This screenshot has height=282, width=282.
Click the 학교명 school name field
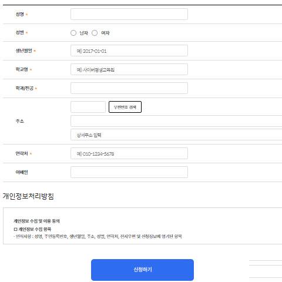[129, 69]
